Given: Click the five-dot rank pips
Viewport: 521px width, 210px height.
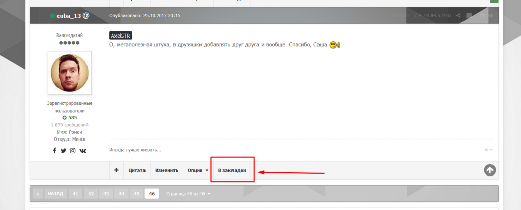Looking at the screenshot, I should [69, 43].
